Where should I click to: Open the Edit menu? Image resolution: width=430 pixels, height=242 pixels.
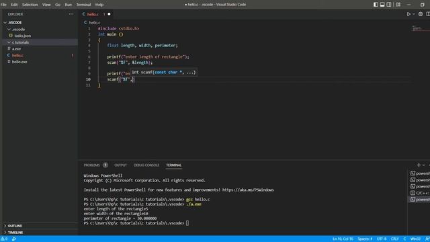tap(14, 5)
